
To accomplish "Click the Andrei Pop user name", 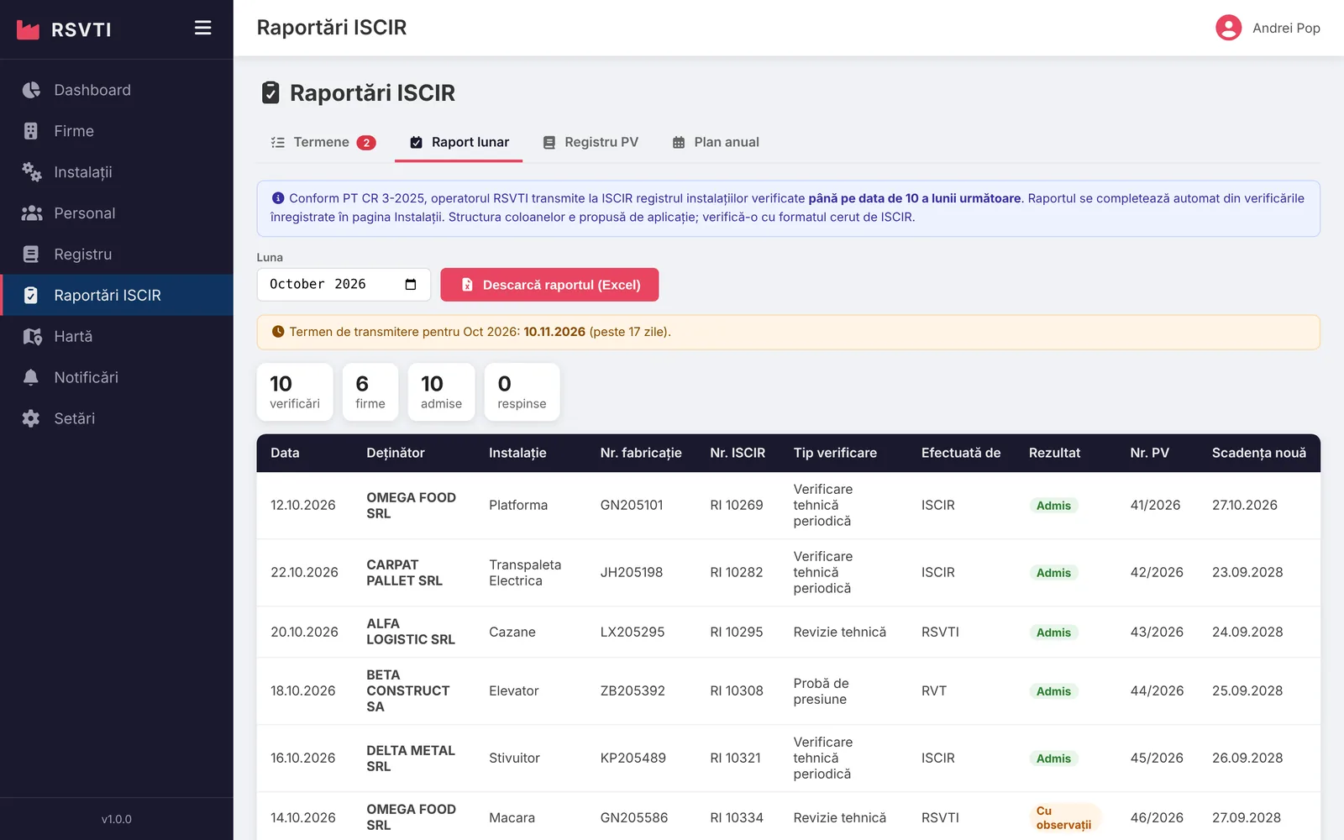I will [1286, 28].
